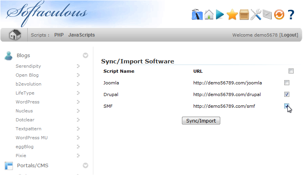Click the orange sync refresh icon
Screen dimensions: 303x175
click(279, 15)
